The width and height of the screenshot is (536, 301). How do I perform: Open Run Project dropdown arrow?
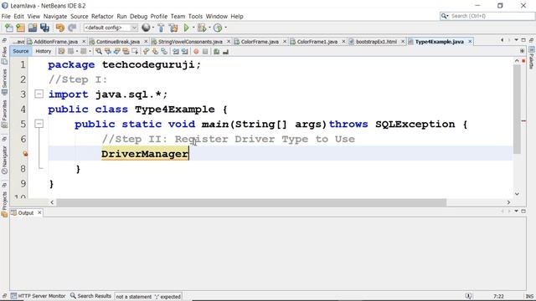tap(193, 28)
